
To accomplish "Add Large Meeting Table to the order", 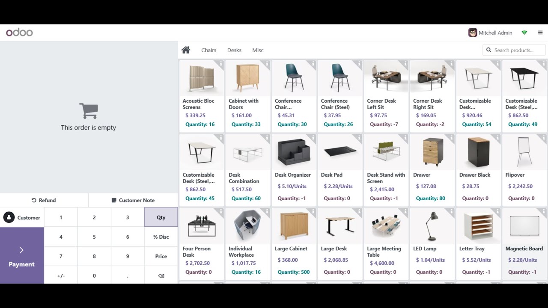I will [x=386, y=244].
